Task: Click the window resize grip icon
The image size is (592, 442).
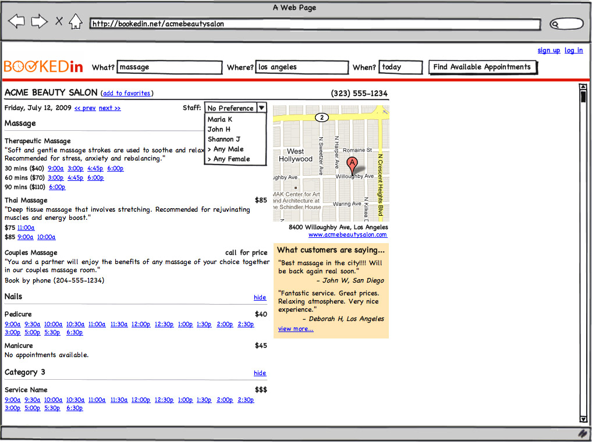Action: (x=583, y=434)
